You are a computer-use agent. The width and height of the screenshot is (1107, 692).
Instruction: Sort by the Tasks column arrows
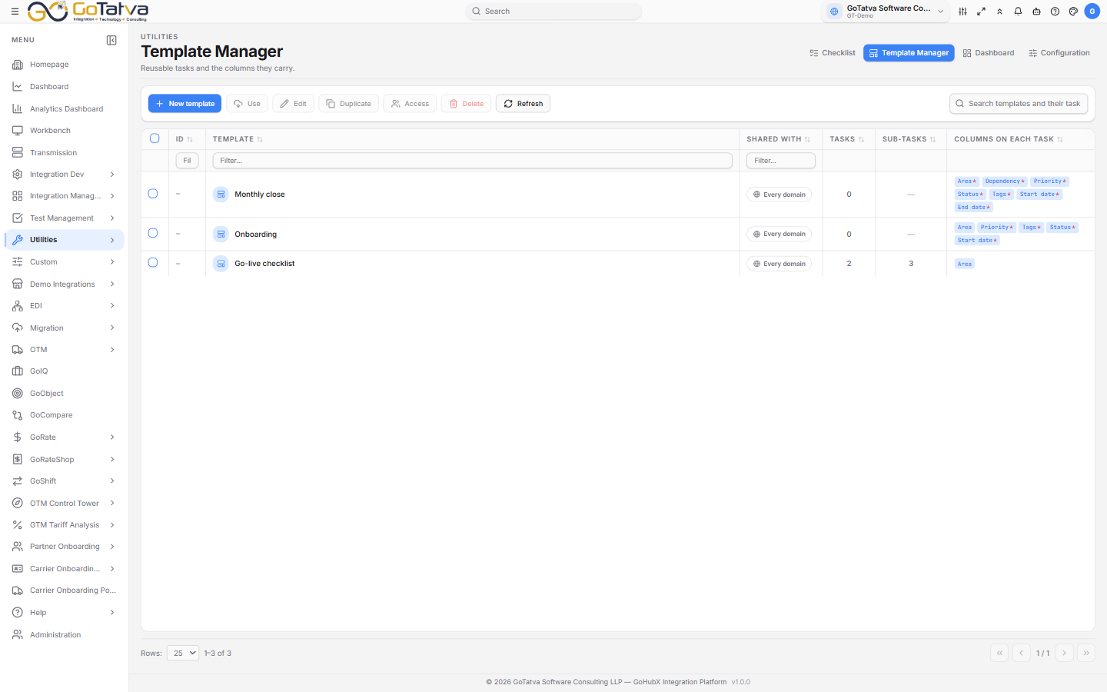click(861, 139)
